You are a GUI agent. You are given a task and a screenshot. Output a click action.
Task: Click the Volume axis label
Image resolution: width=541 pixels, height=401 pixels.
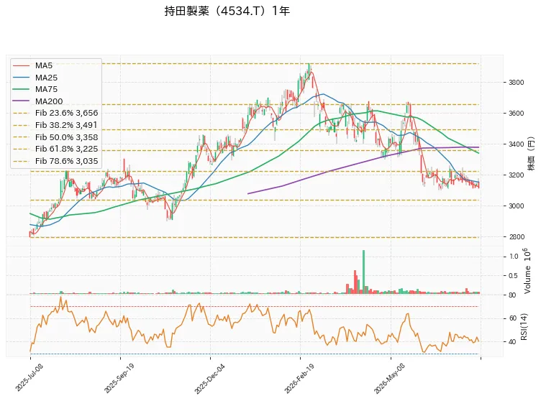[527, 271]
